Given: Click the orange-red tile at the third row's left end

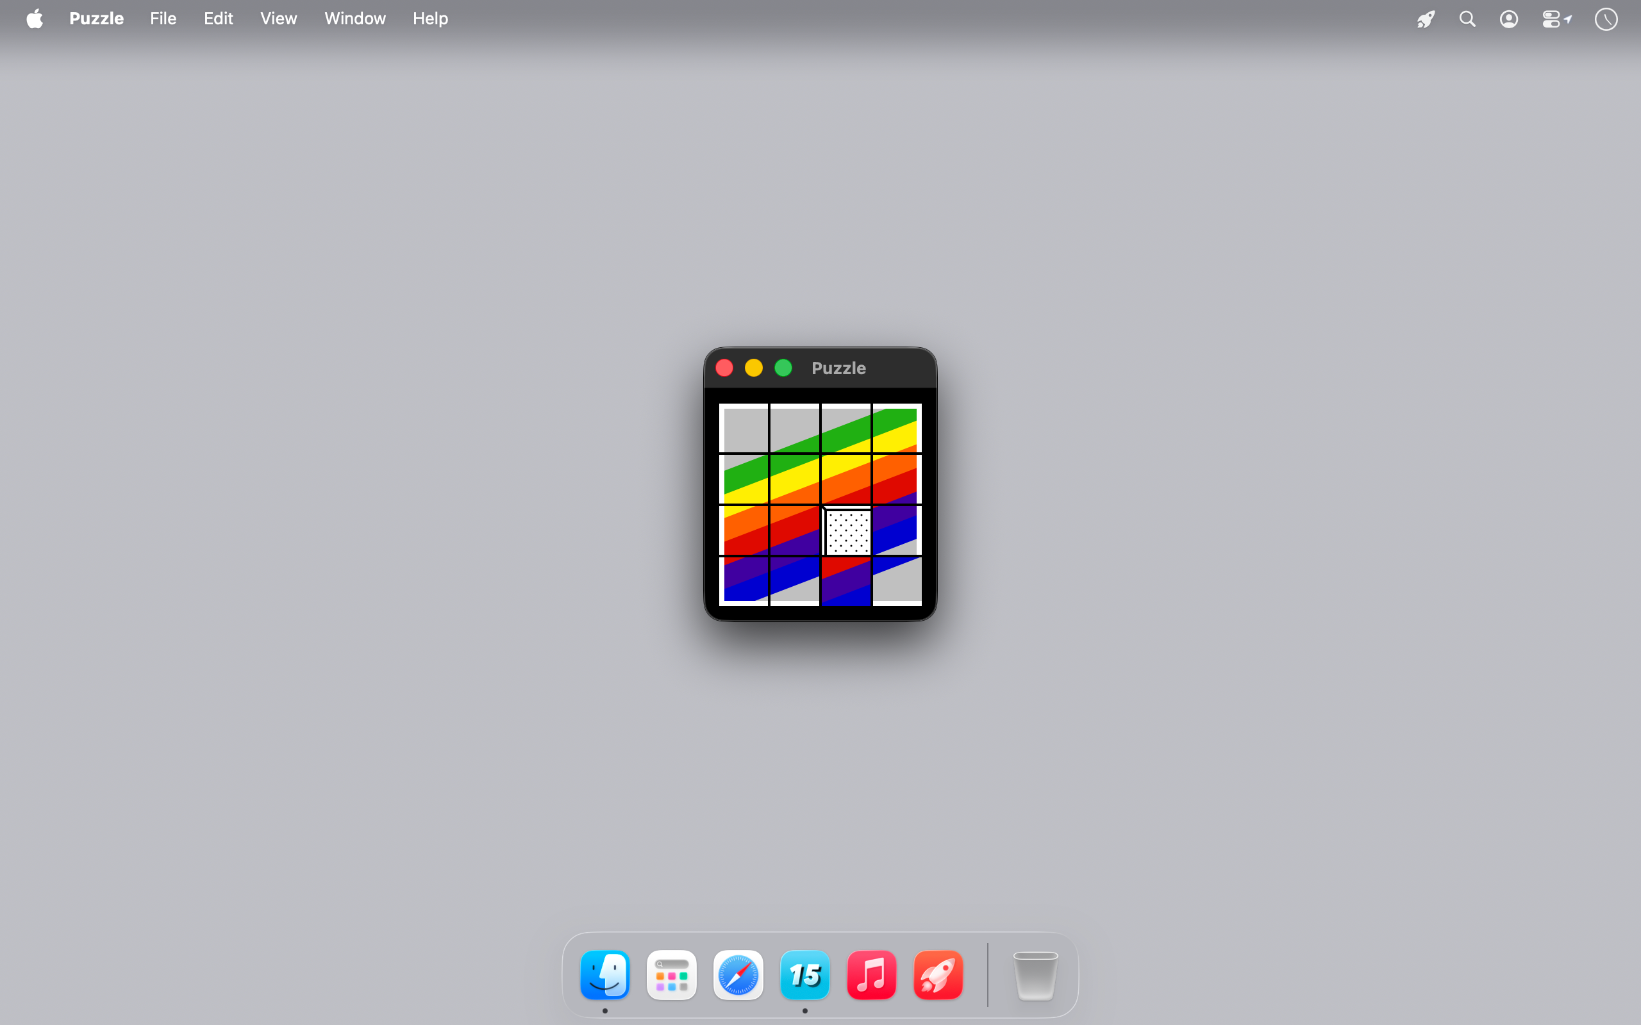Looking at the screenshot, I should click(744, 531).
